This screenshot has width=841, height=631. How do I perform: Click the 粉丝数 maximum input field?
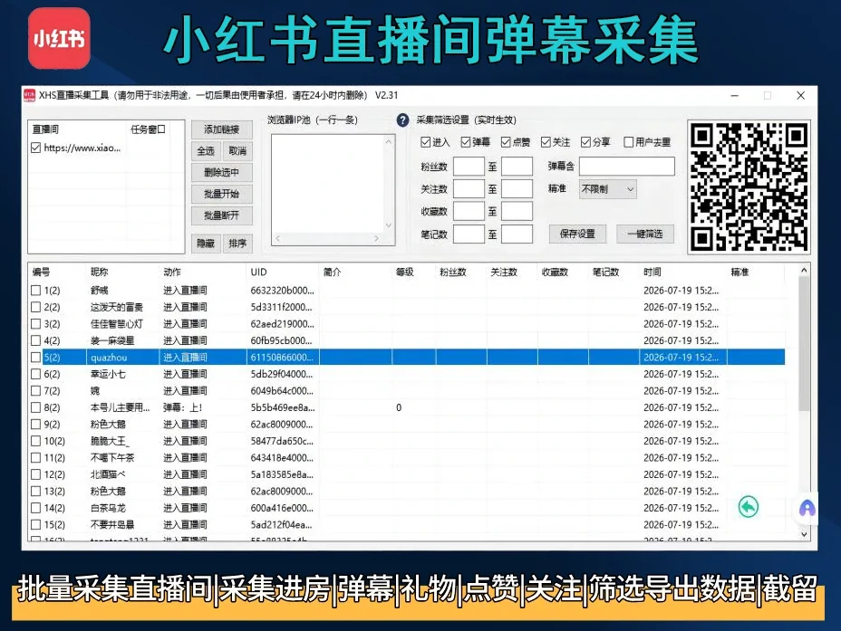(517, 167)
